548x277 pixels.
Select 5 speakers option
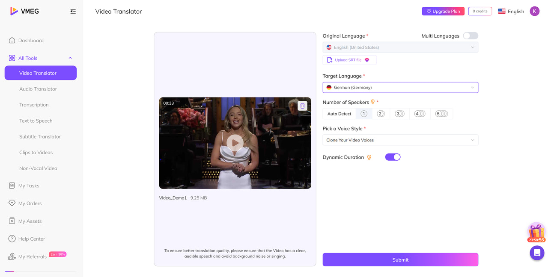tap(441, 114)
